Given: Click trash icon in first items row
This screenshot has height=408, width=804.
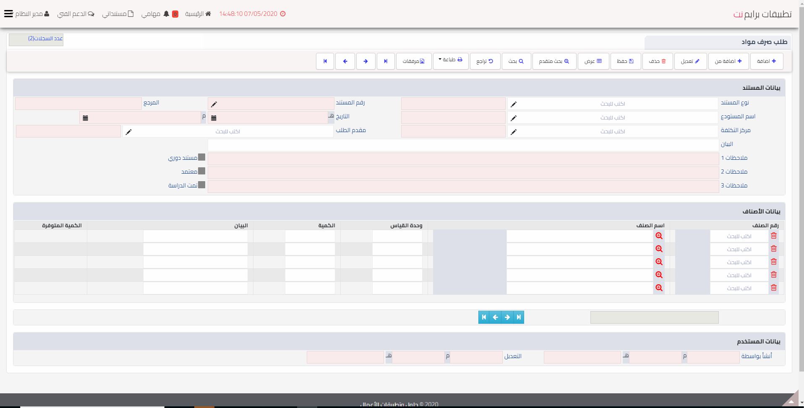Looking at the screenshot, I should 774,236.
